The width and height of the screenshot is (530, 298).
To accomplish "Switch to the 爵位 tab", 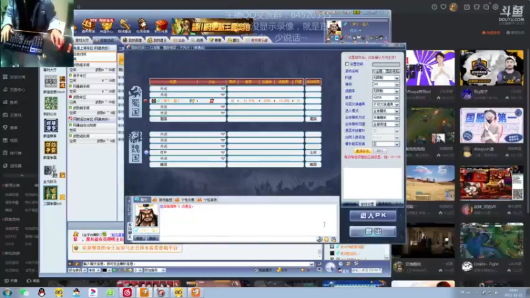I will tap(234, 40).
